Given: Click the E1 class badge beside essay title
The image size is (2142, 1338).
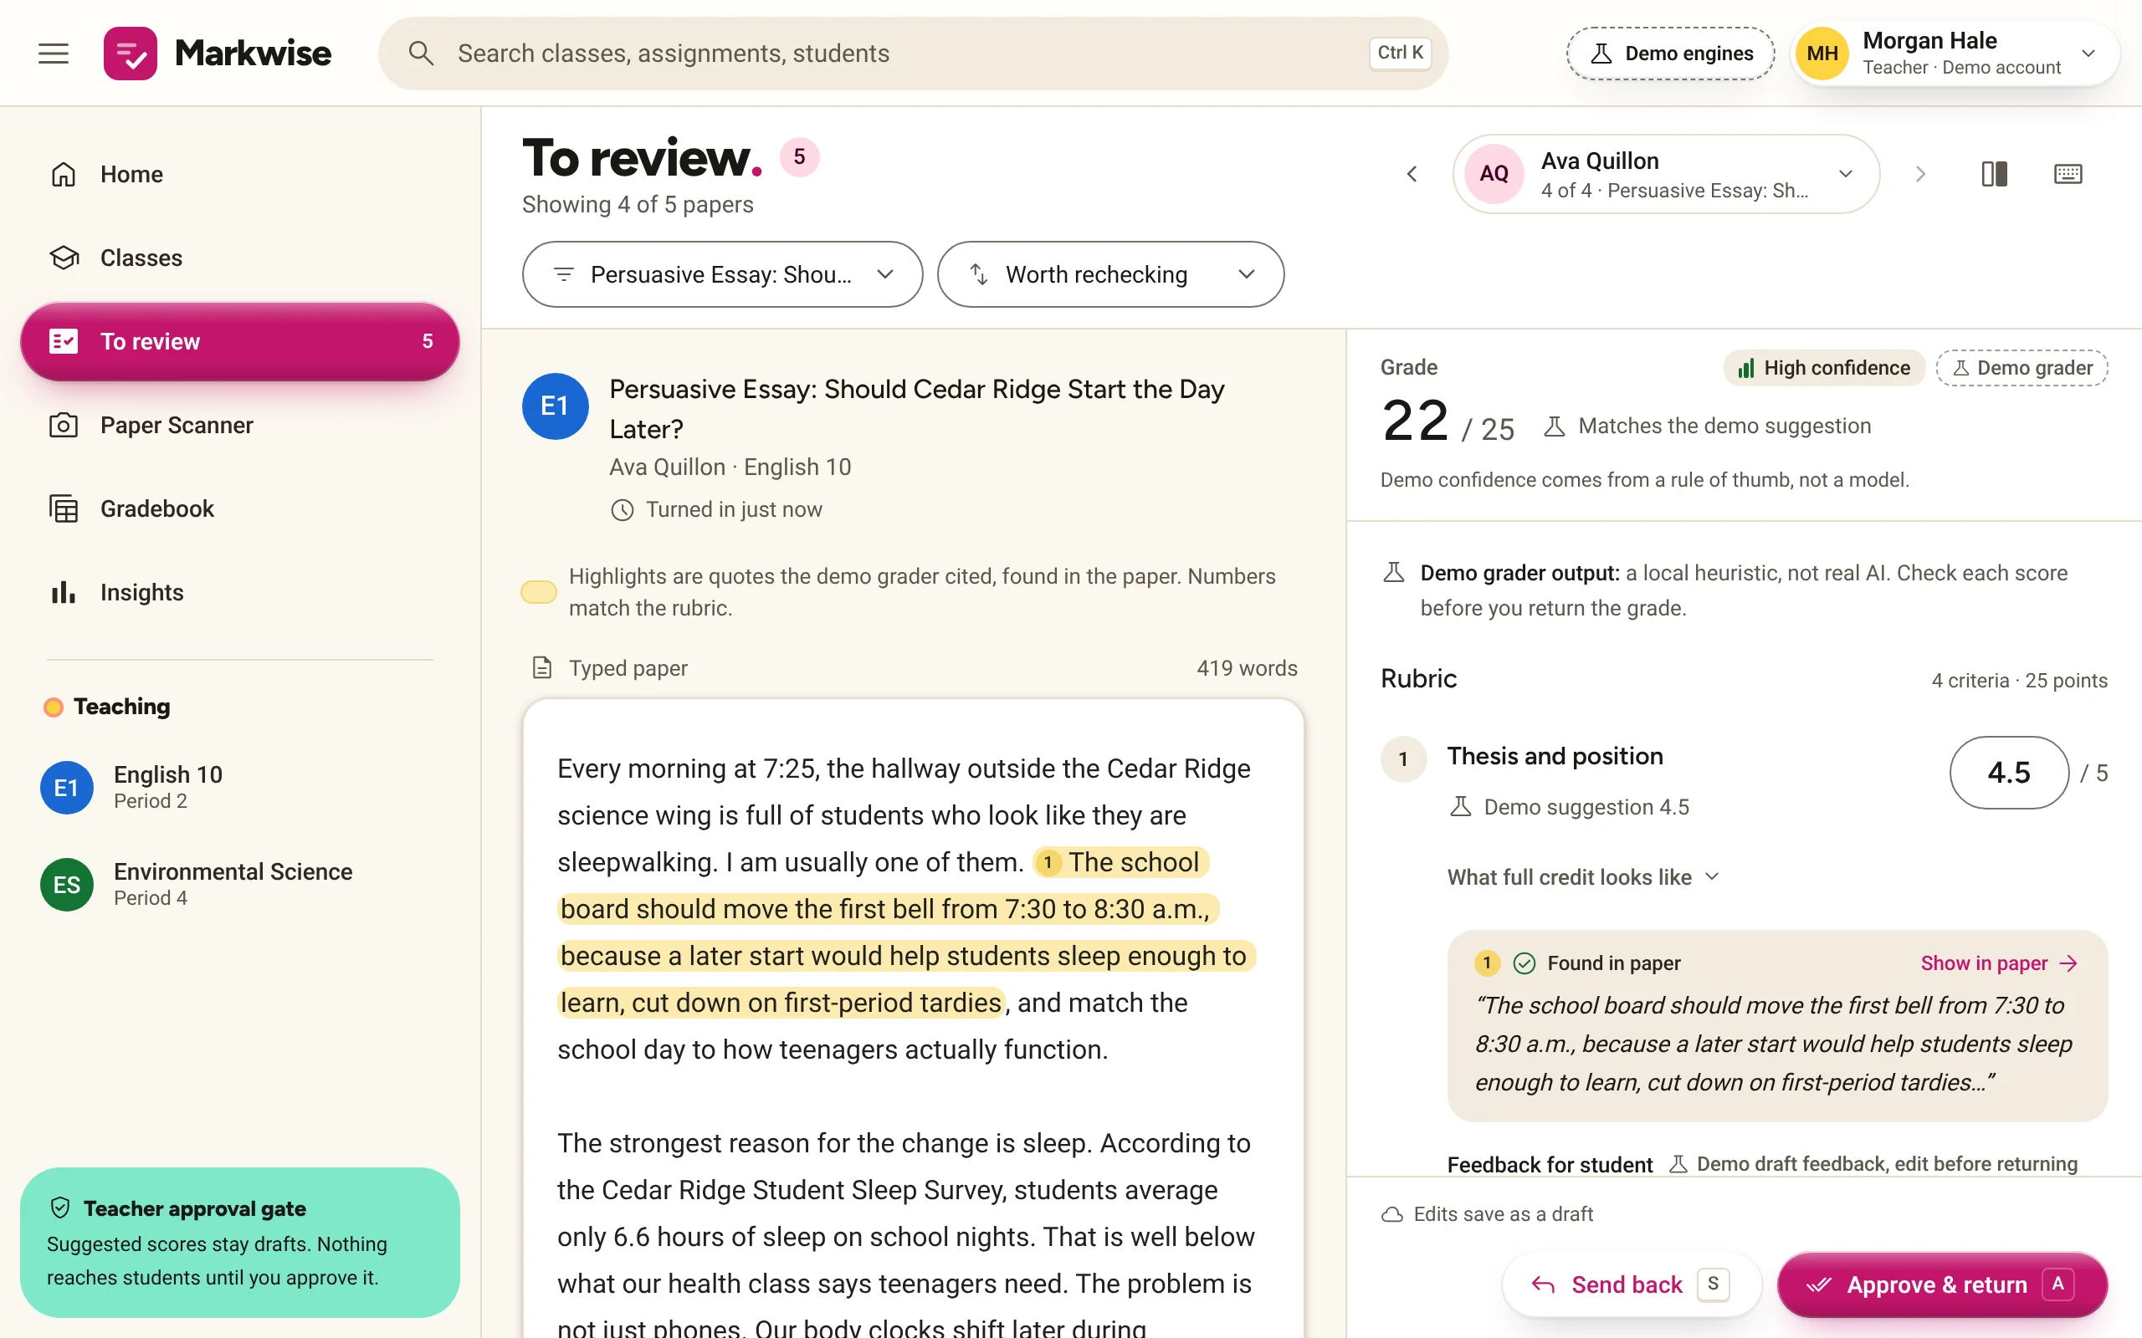Looking at the screenshot, I should tap(555, 406).
